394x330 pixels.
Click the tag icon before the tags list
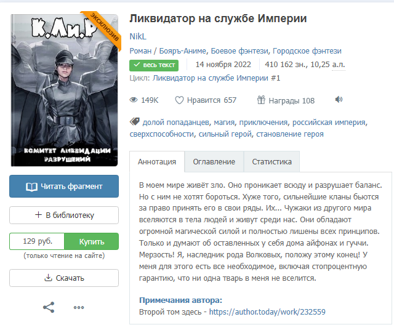(x=135, y=122)
